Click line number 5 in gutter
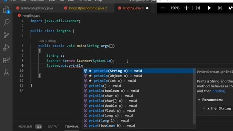The width and height of the screenshot is (233, 131). click(x=23, y=46)
